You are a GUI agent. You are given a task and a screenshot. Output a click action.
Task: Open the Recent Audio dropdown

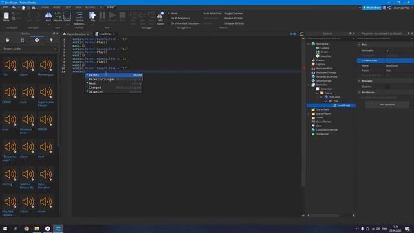point(29,49)
